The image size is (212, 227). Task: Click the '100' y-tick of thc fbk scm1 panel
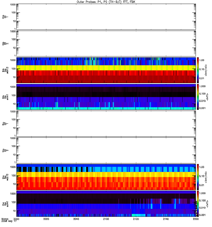point(14,202)
